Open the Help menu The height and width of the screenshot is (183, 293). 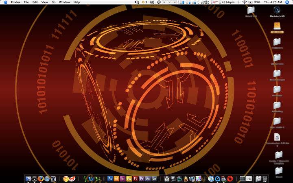(77, 2)
